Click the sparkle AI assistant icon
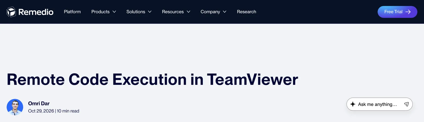The height and width of the screenshot is (122, 424). [x=353, y=104]
